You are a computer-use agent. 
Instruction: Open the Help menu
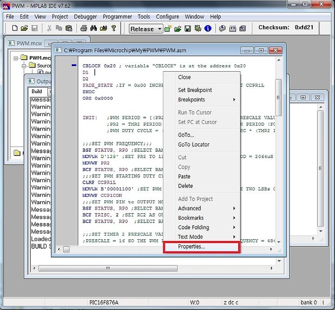coord(215,17)
